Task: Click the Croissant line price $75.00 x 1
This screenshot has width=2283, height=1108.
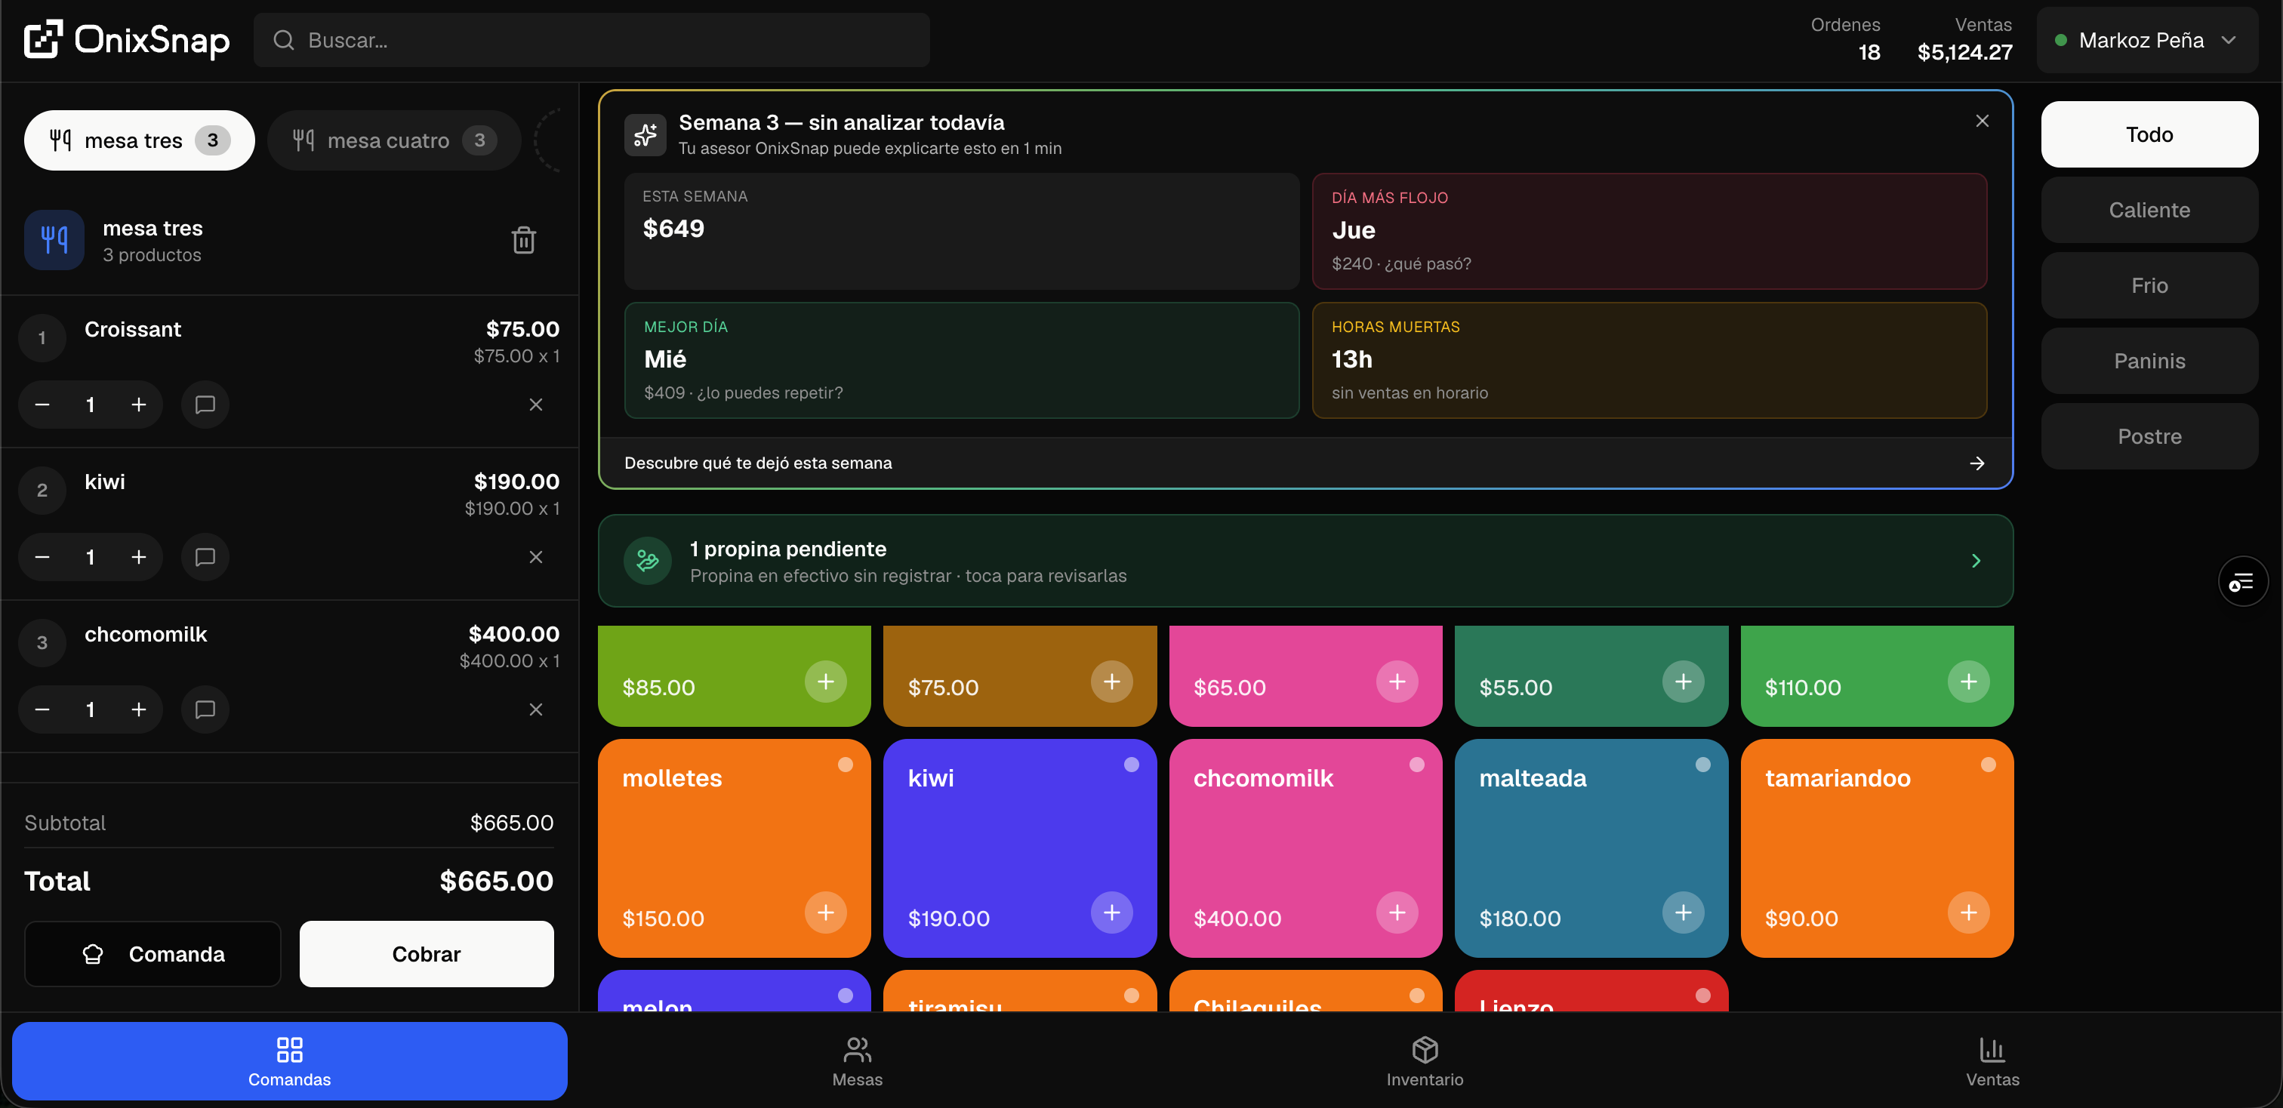Action: (x=516, y=356)
